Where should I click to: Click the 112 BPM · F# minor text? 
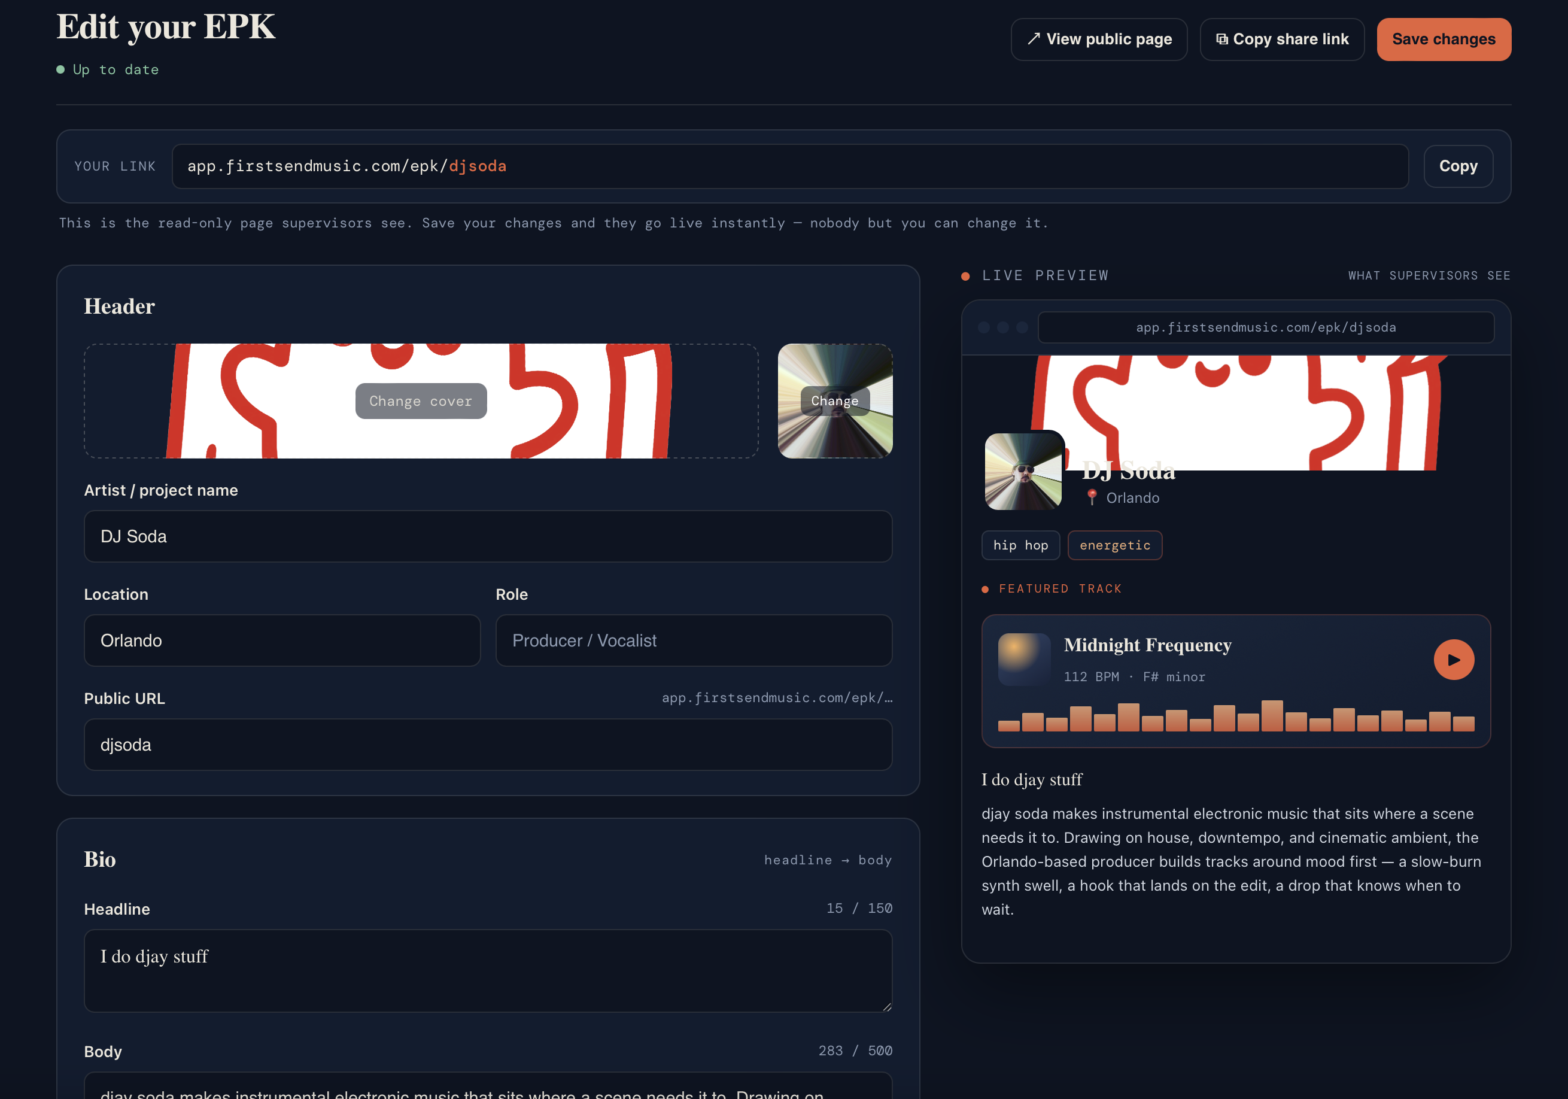pos(1134,676)
